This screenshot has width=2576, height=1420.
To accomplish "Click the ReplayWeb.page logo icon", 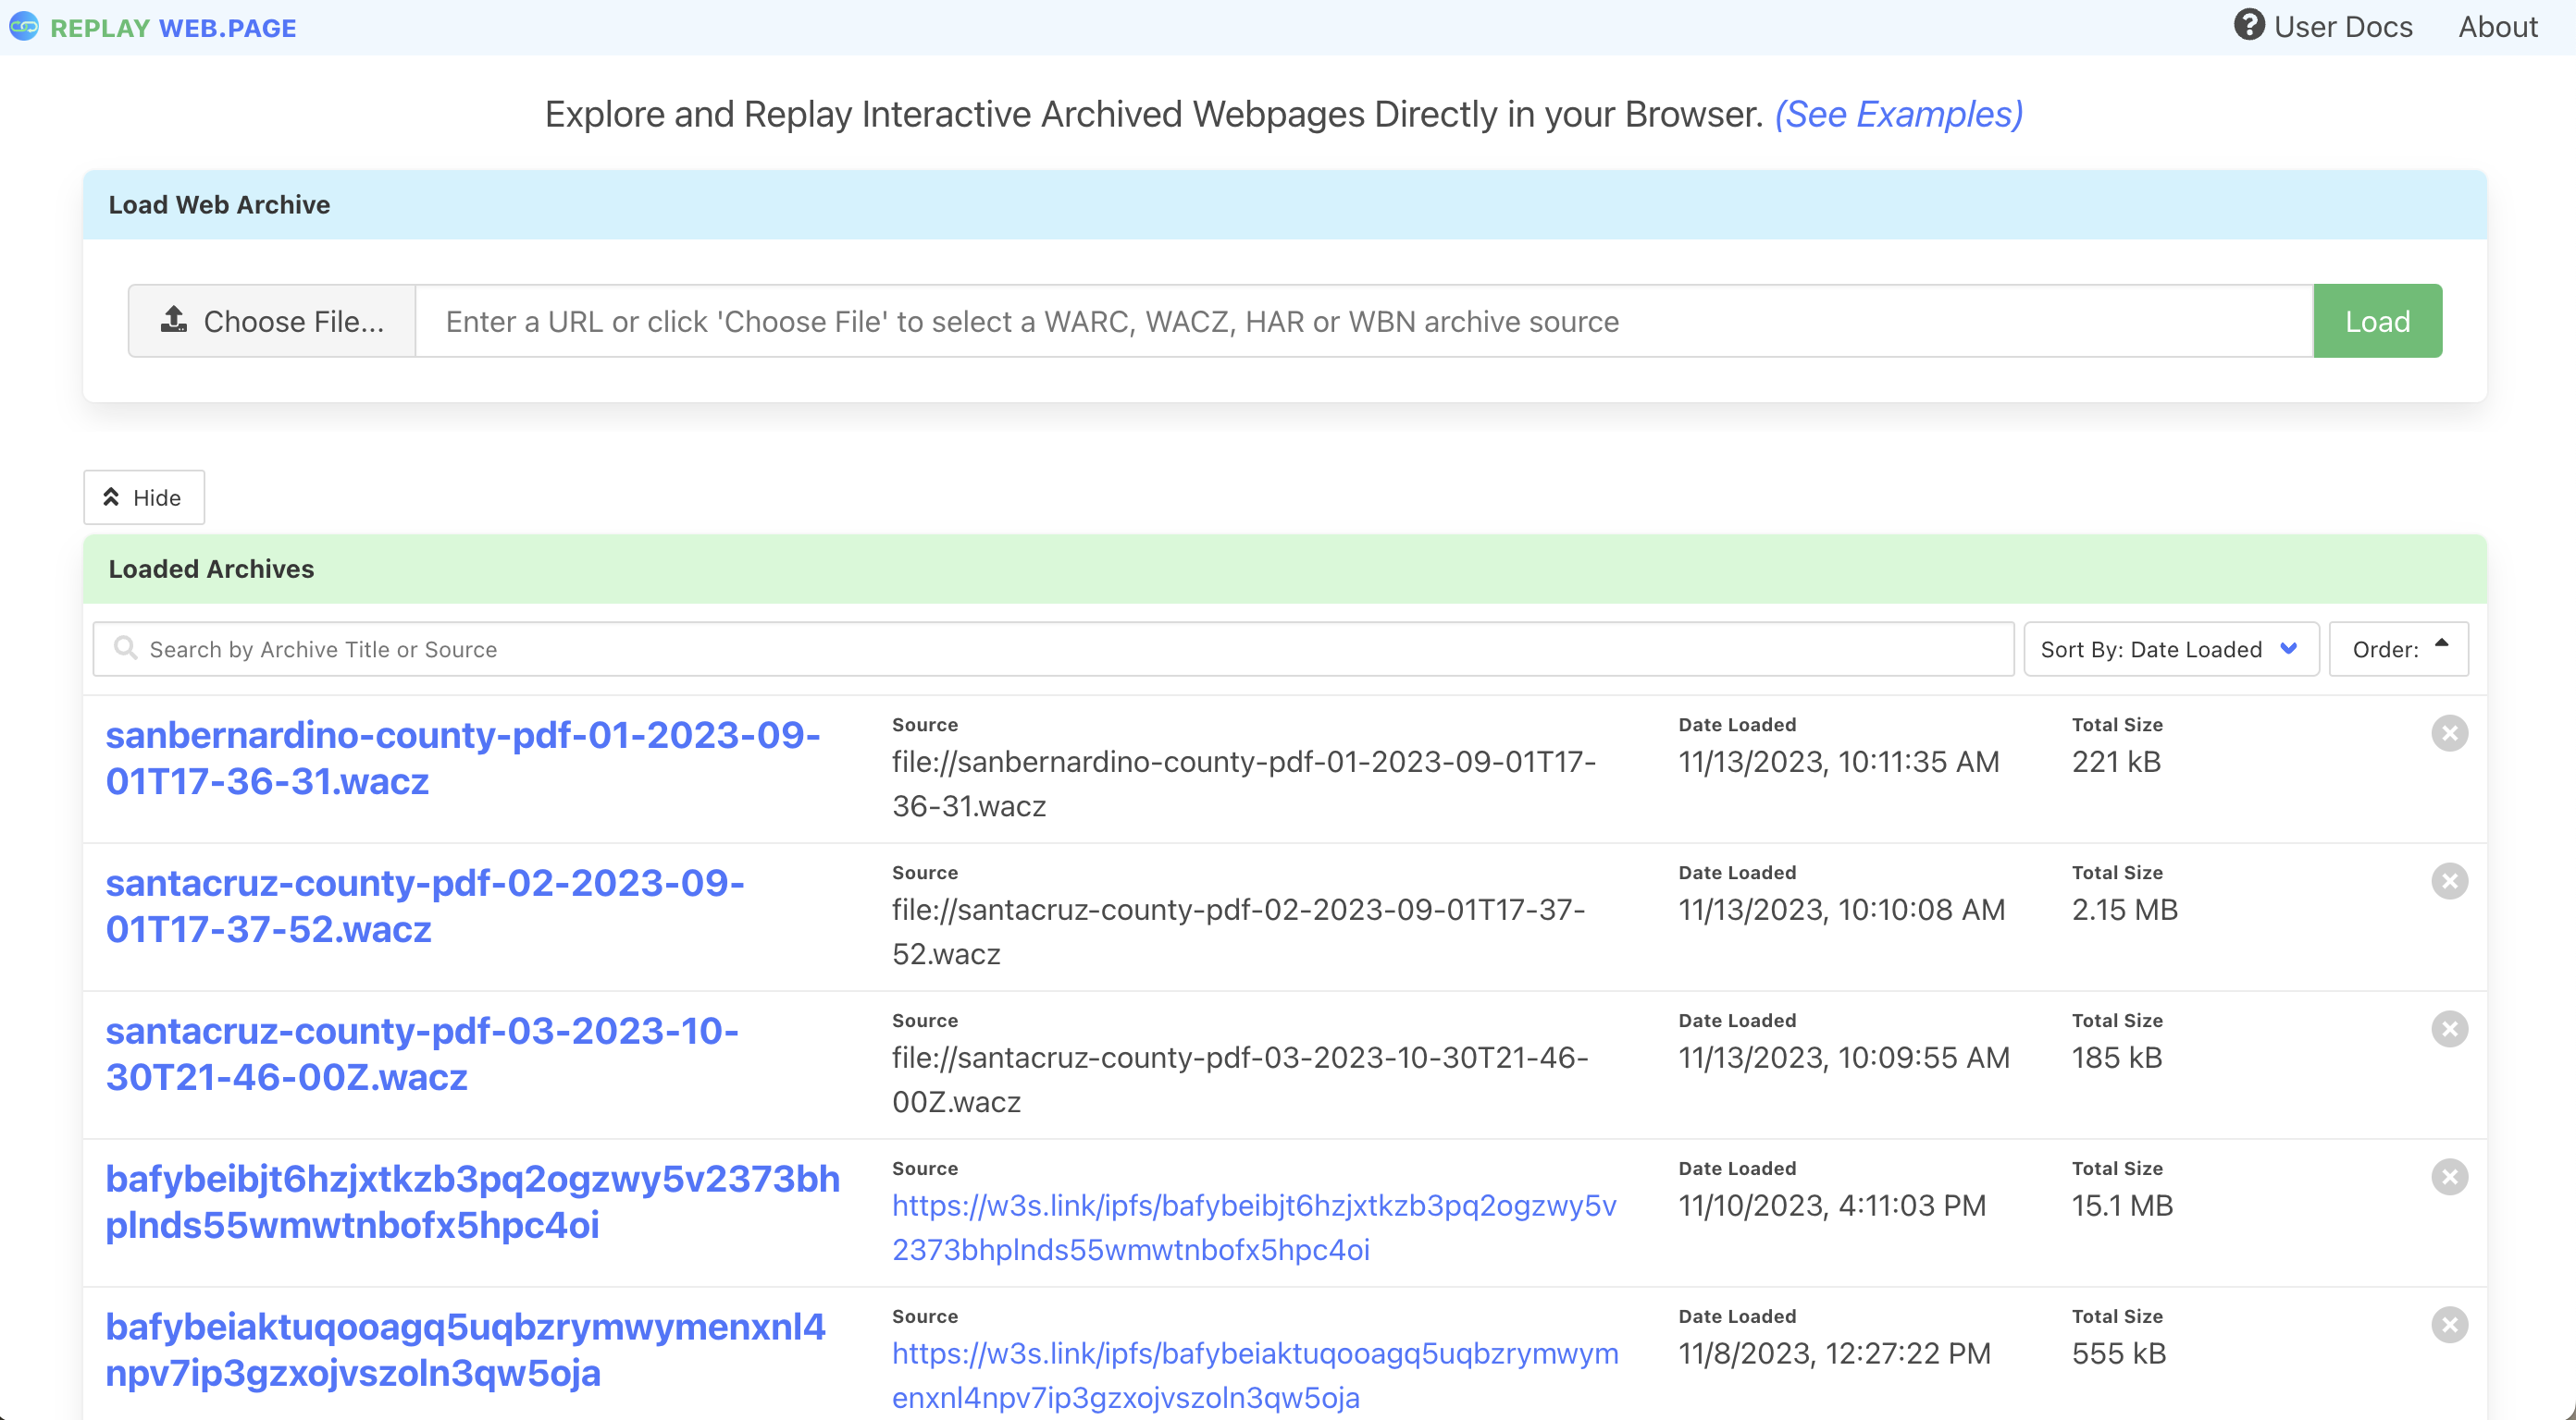I will 24,27.
